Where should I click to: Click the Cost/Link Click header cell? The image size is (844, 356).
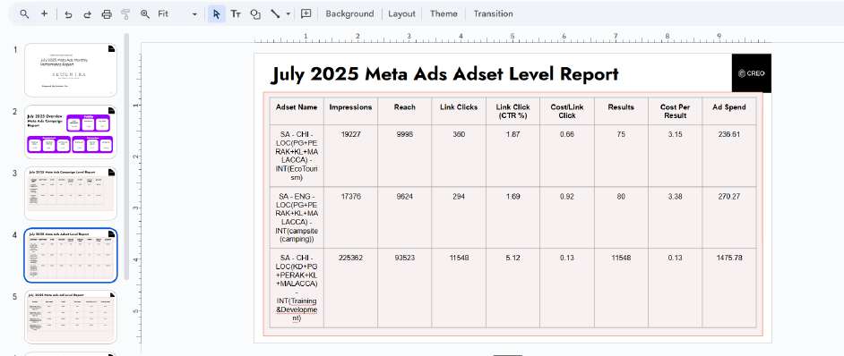[567, 111]
